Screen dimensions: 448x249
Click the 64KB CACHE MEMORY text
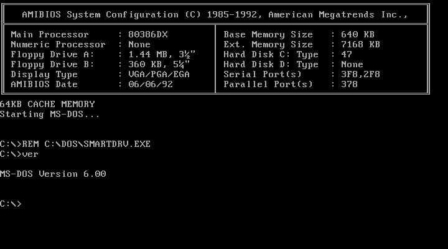[x=47, y=105]
